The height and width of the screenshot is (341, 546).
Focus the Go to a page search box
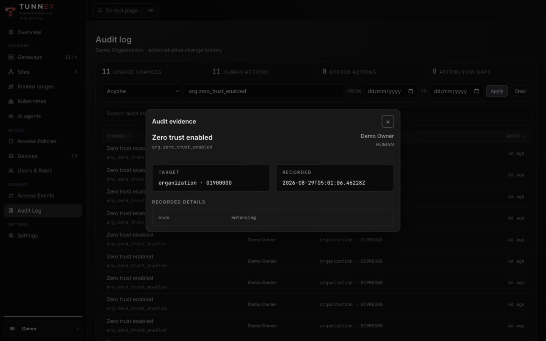[x=126, y=11]
